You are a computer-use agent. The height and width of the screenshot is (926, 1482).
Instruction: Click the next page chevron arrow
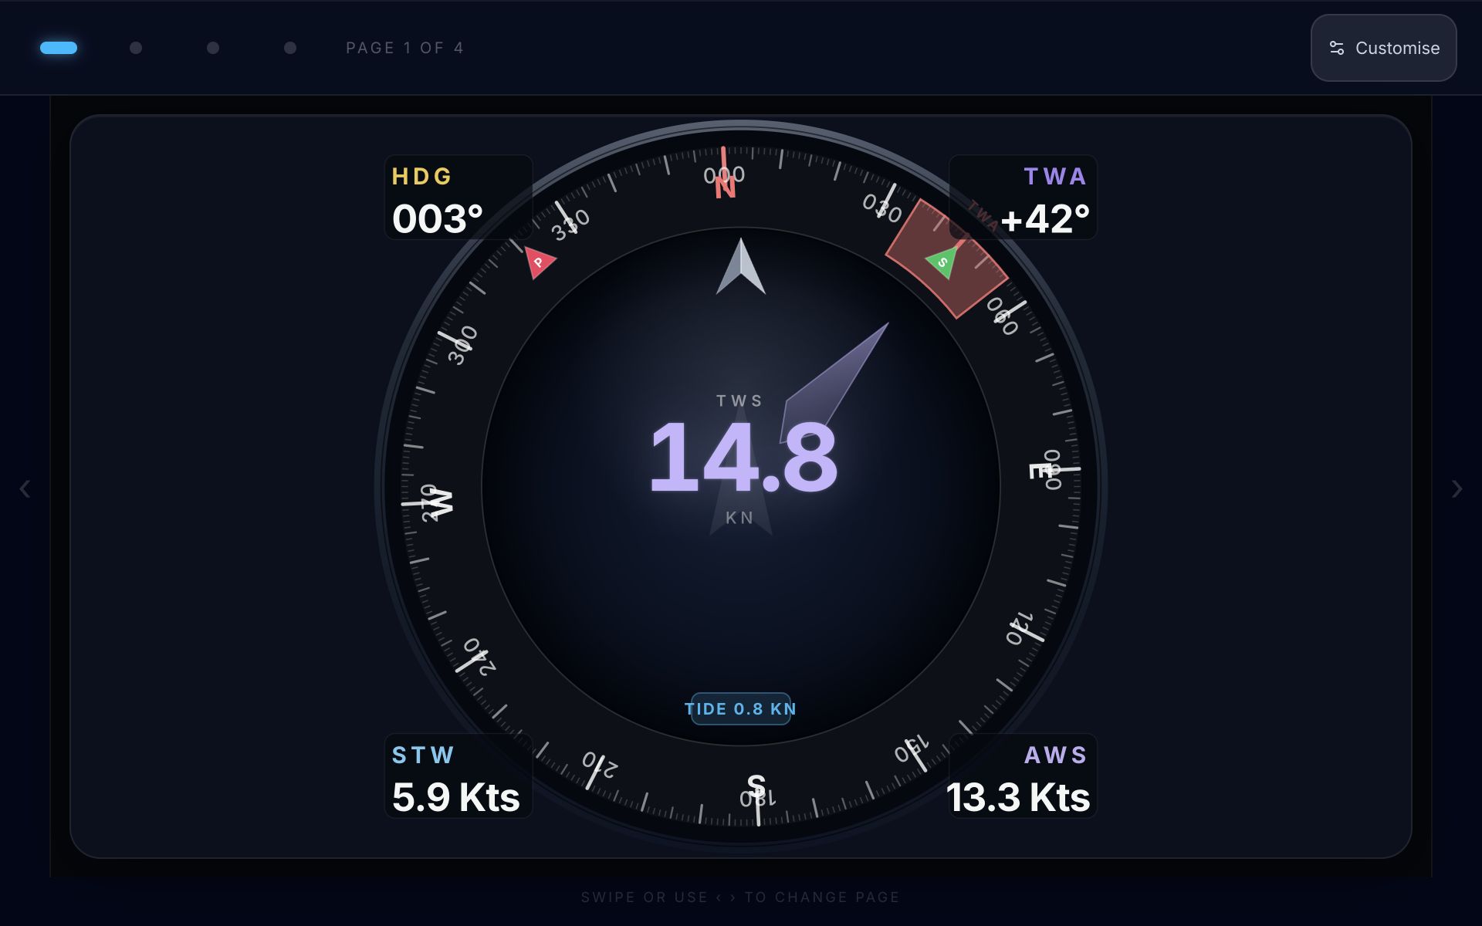pyautogui.click(x=1457, y=488)
